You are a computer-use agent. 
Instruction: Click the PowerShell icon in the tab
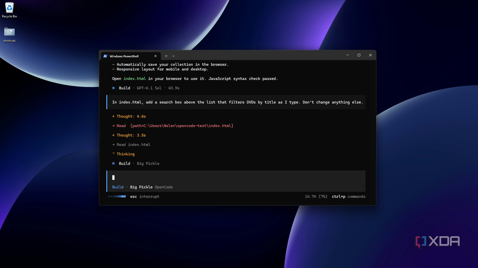pos(105,56)
